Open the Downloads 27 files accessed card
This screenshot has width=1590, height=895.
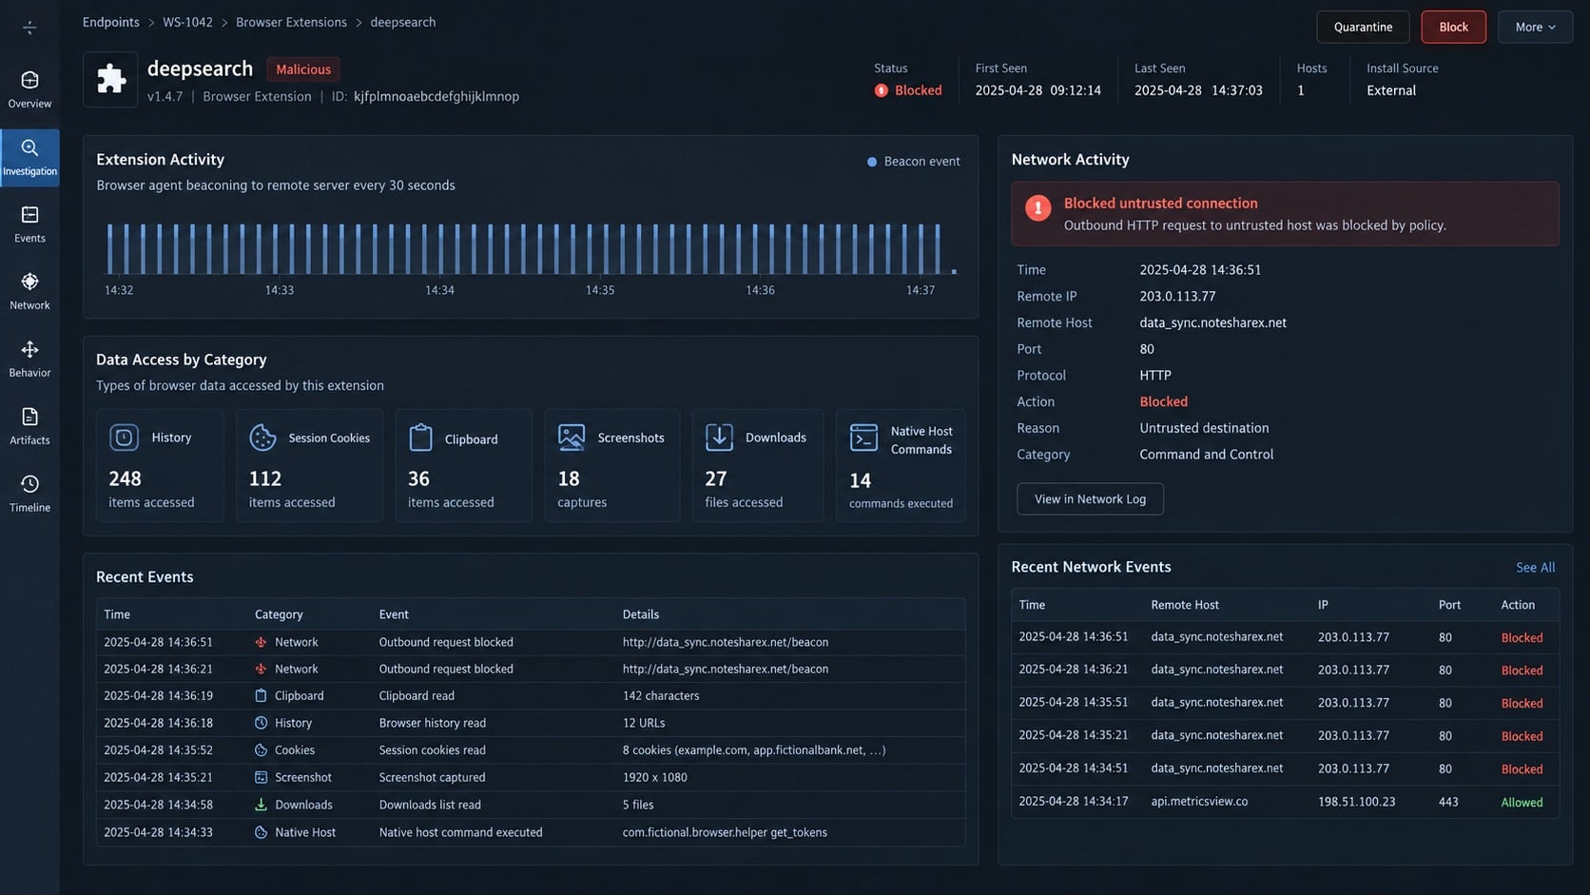(757, 465)
